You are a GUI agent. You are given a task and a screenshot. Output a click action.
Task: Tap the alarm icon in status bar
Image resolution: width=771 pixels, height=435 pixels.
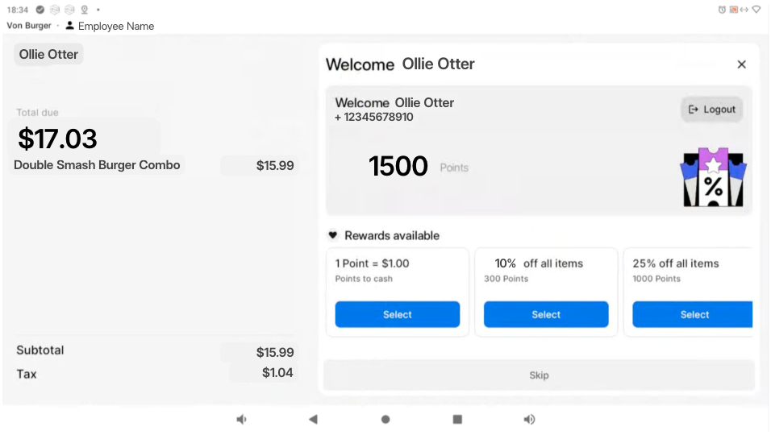coord(722,10)
